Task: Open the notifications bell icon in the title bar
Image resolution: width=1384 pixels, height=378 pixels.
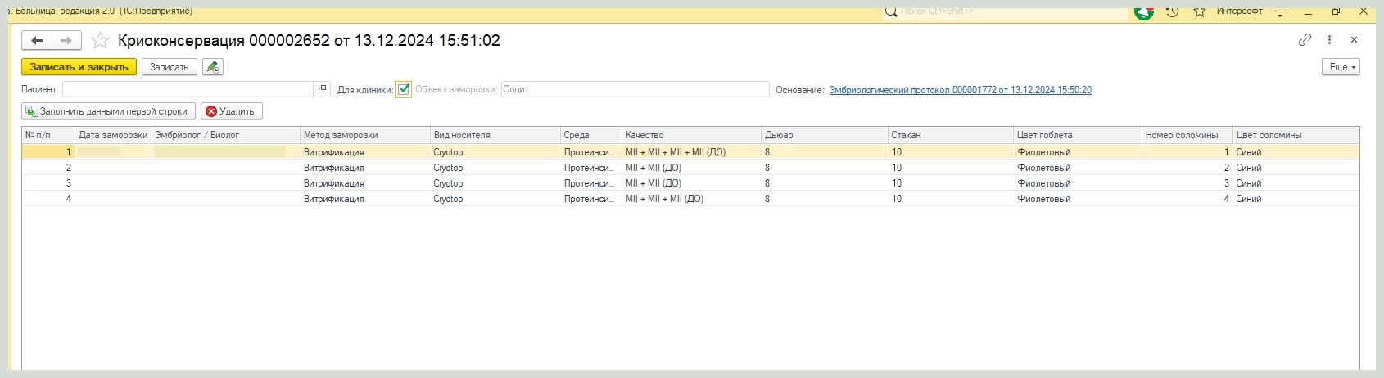Action: 1144,11
